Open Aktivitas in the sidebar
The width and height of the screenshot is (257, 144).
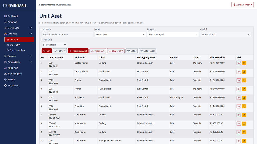point(18,80)
